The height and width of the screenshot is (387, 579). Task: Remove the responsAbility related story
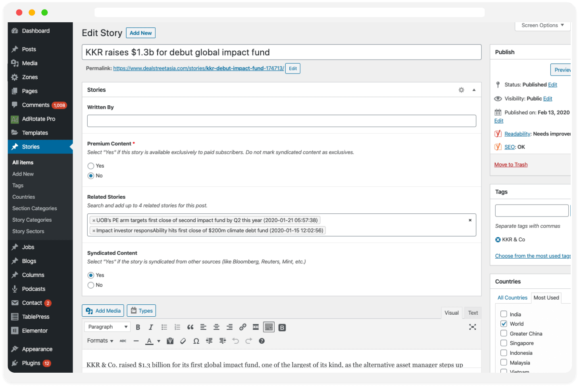click(94, 231)
